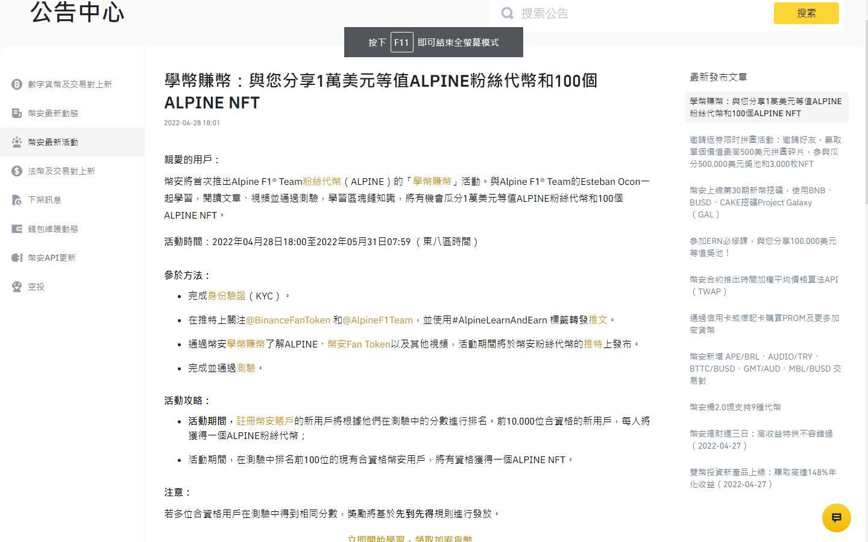
Task: Click the magnifier icon in search bar
Action: pos(508,13)
